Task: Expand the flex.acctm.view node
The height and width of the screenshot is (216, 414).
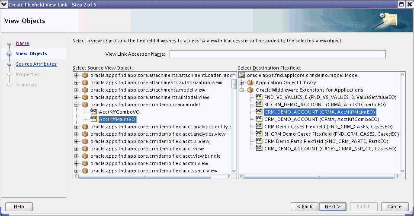Action: point(76,164)
